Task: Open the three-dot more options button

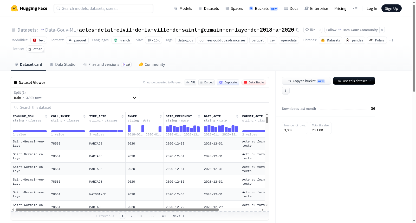Action: 286,91
